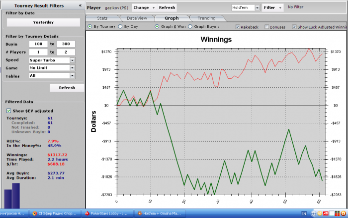Image resolution: width=348 pixels, height=218 pixels.
Task: Click the EN language indicator in tray
Action: 304,214
